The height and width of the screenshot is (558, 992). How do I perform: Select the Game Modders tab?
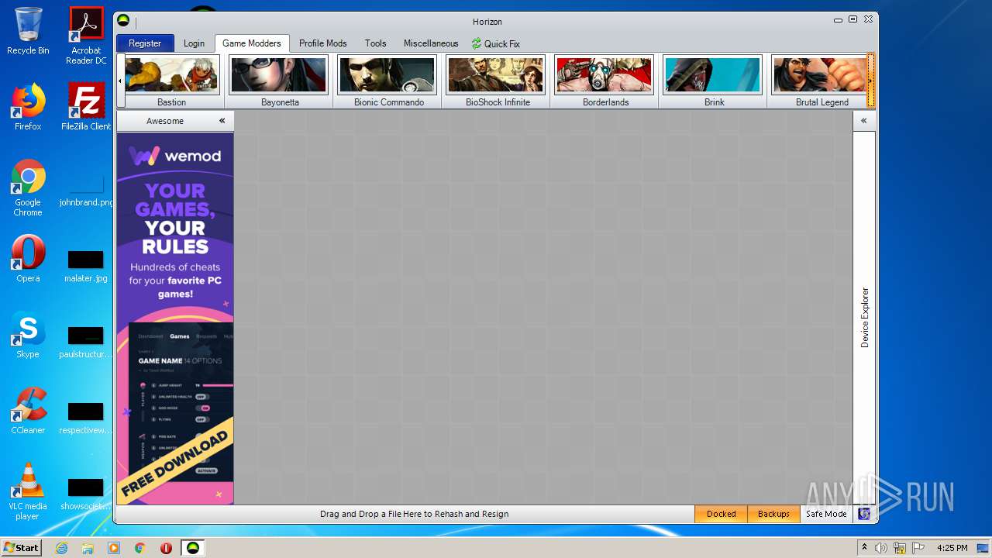tap(252, 43)
